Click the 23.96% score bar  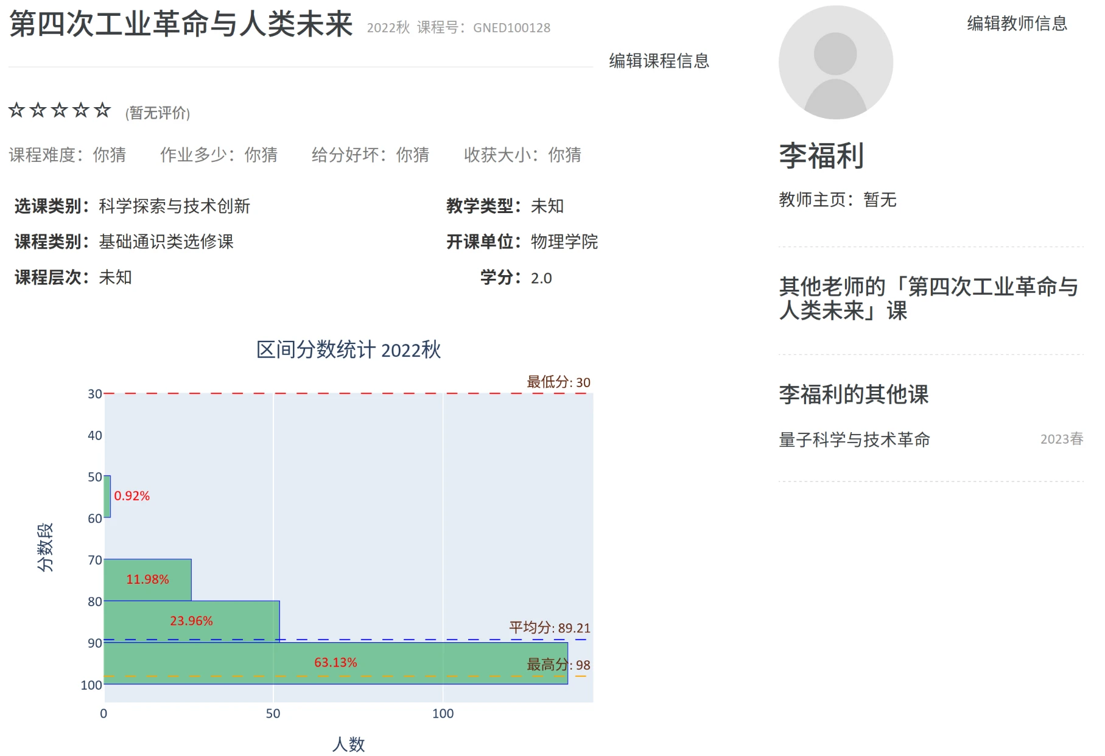point(191,621)
